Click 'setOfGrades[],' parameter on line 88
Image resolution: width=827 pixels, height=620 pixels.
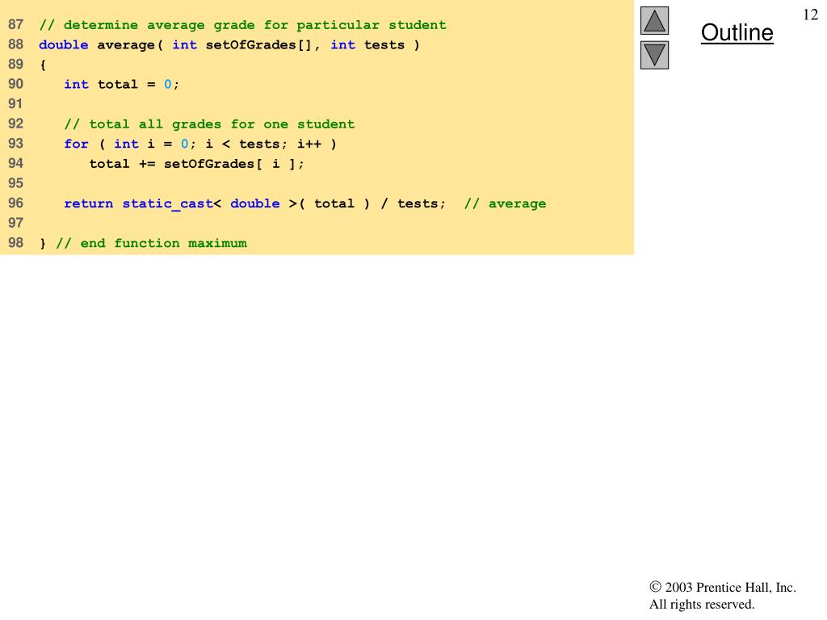pyautogui.click(x=262, y=45)
